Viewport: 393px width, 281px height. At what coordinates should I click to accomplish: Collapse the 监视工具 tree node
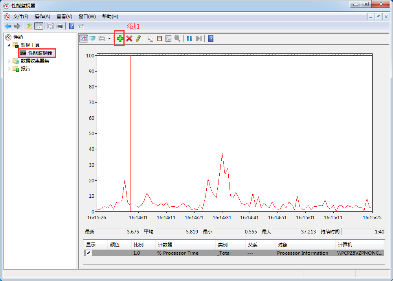(x=9, y=45)
